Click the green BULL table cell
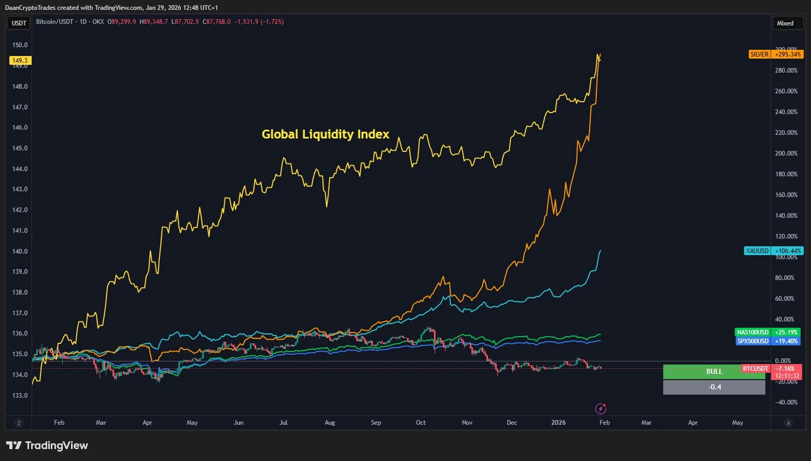Screen dimensions: 811x461 tap(714, 372)
